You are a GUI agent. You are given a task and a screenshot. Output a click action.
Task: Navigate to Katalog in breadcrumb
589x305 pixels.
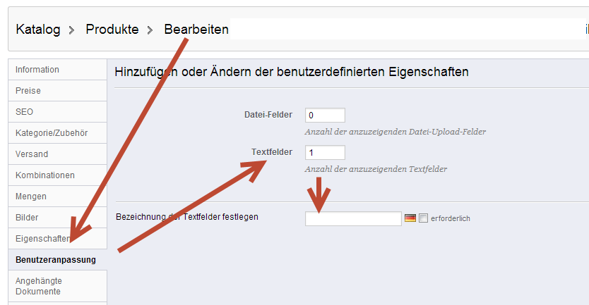(38, 29)
